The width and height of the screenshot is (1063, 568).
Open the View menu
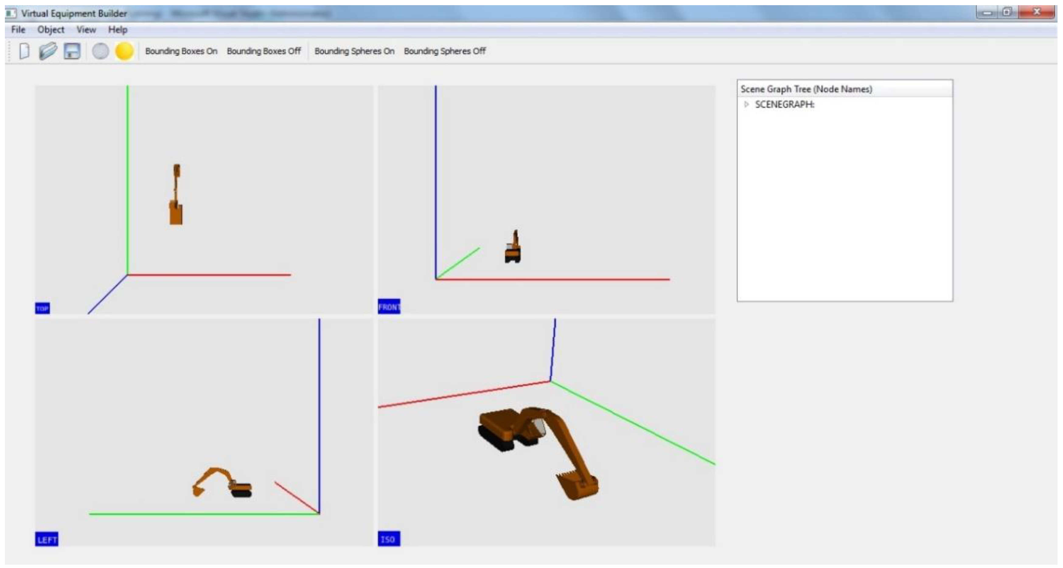86,30
